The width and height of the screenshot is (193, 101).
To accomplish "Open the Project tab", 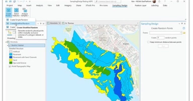I will click(10, 6).
